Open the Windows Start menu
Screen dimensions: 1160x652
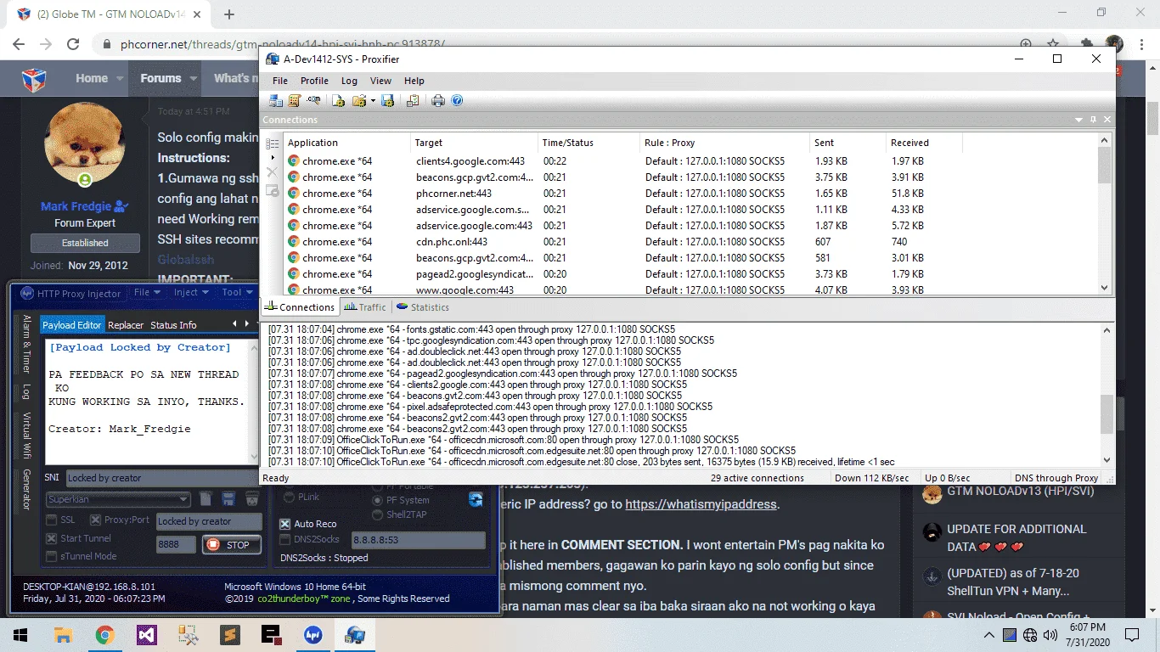coord(20,634)
